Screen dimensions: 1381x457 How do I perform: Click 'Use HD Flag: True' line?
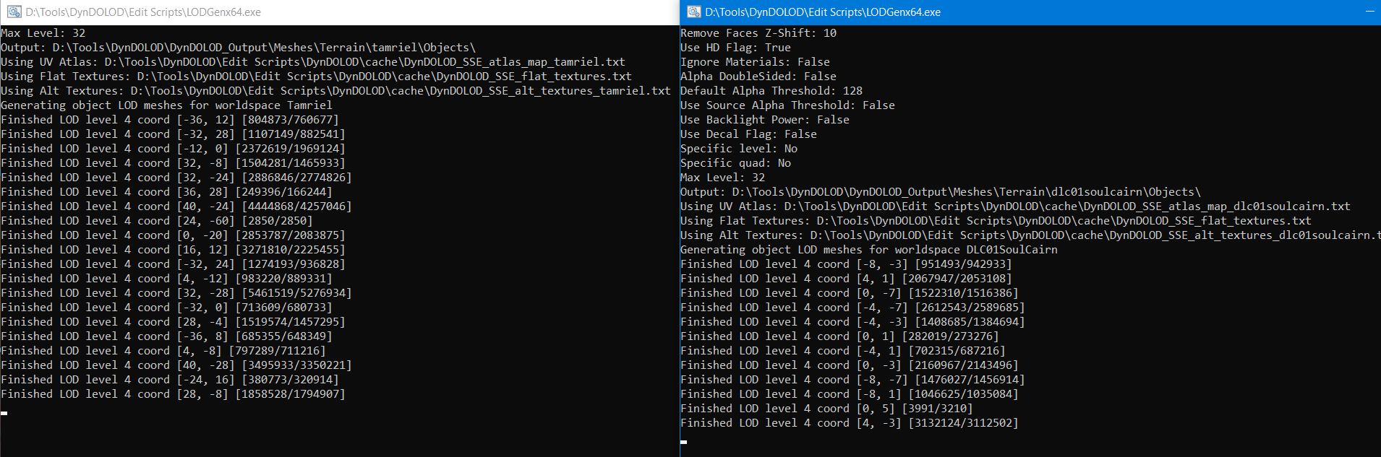tap(736, 48)
